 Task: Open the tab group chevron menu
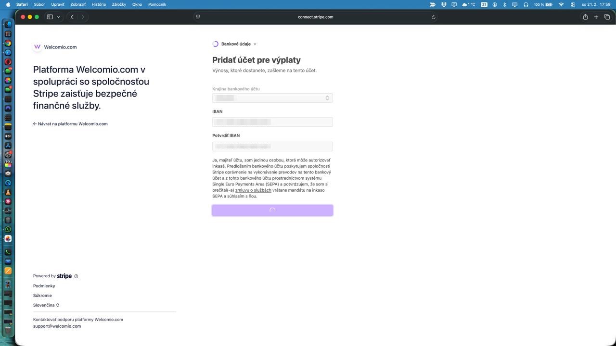(x=59, y=17)
